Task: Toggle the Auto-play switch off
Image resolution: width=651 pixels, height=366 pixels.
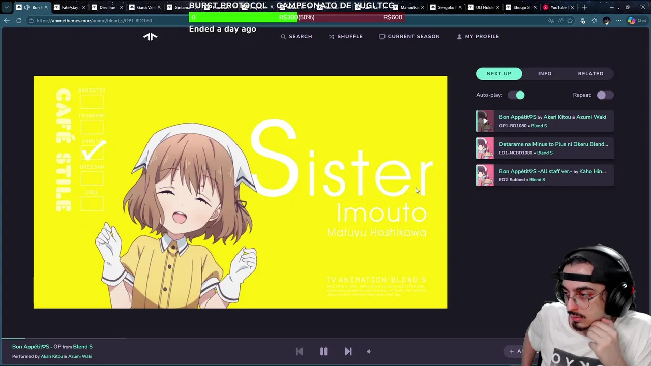Action: [x=516, y=95]
